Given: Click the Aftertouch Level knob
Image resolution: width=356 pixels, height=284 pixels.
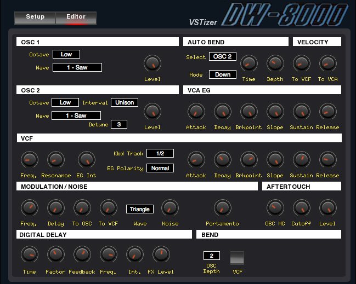Looking at the screenshot, I should (x=328, y=208).
